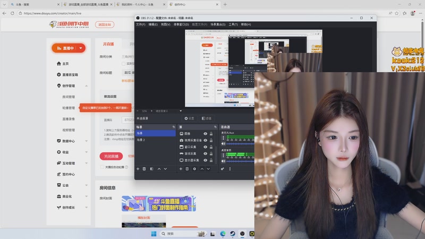Screen dimensions: 425x239
Task: Go to 主页 home icon in Douyu sidebar
Action: point(59,63)
